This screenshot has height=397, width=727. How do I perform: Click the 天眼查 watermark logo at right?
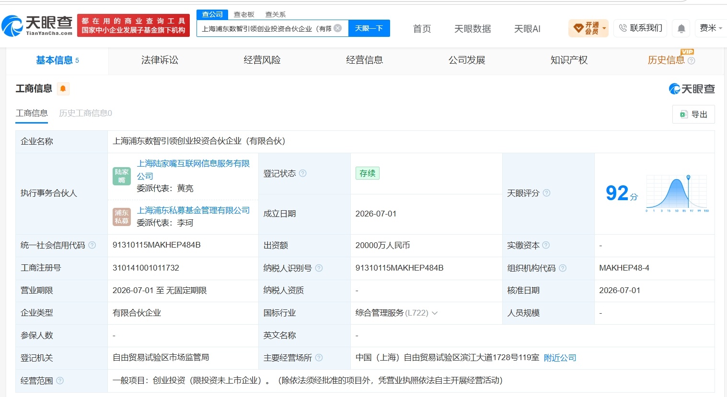pyautogui.click(x=692, y=89)
